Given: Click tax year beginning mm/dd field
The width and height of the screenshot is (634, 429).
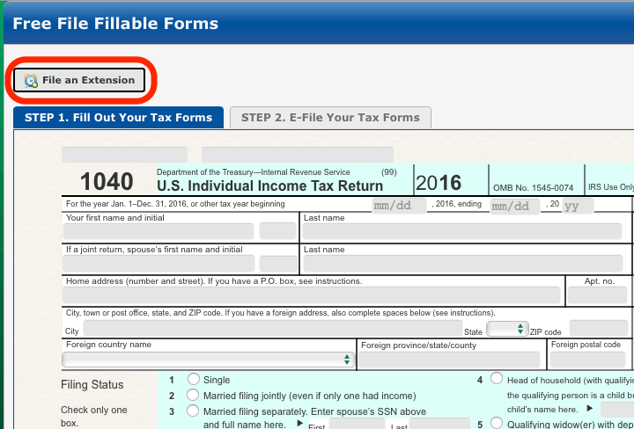Looking at the screenshot, I should click(399, 206).
